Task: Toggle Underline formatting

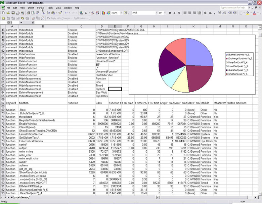Action: pos(180,13)
